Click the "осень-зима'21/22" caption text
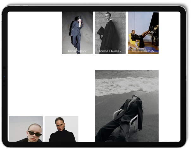The height and width of the screenshot is (149, 191). pyautogui.click(x=143, y=51)
